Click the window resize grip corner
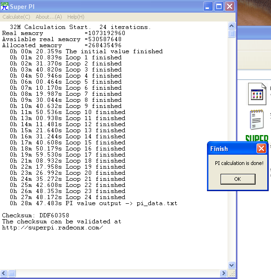The image size is (271, 279). click(232, 273)
